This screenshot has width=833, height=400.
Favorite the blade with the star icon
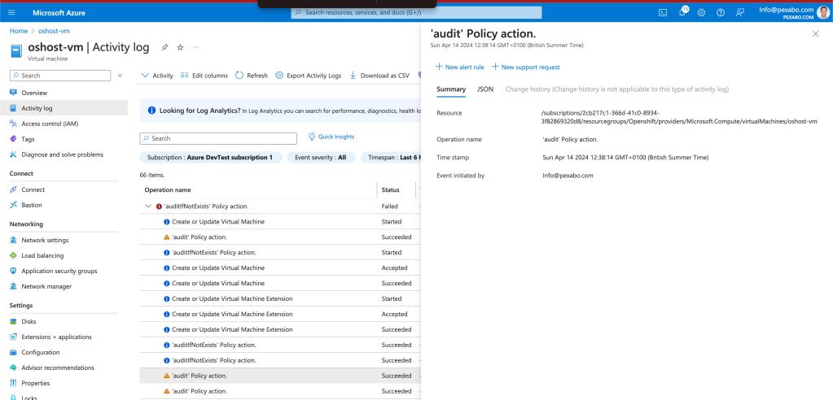click(x=180, y=47)
